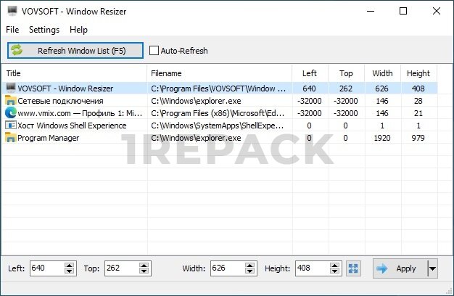Expand the Apply button dropdown arrow
Viewport: 454px width, 296px height.
tap(433, 268)
